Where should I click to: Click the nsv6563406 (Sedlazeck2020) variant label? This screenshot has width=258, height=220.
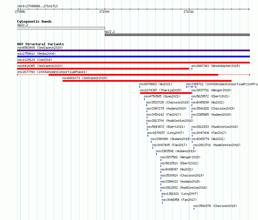[x=40, y=48]
